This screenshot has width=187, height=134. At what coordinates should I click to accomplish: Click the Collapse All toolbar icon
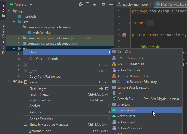(95, 5)
